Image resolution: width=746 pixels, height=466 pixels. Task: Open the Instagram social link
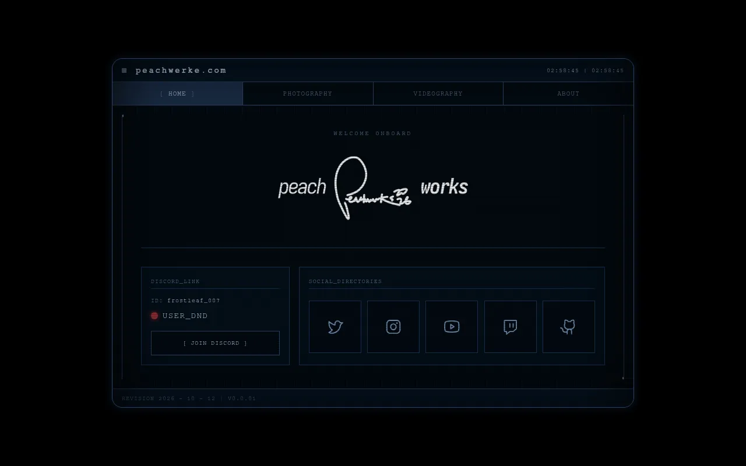point(393,327)
